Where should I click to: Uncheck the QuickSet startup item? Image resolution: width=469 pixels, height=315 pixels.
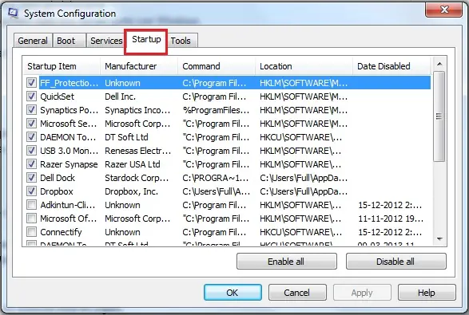[31, 96]
